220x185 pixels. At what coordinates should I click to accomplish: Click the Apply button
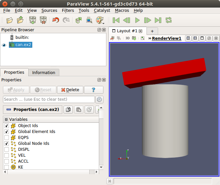pyautogui.click(x=16, y=90)
